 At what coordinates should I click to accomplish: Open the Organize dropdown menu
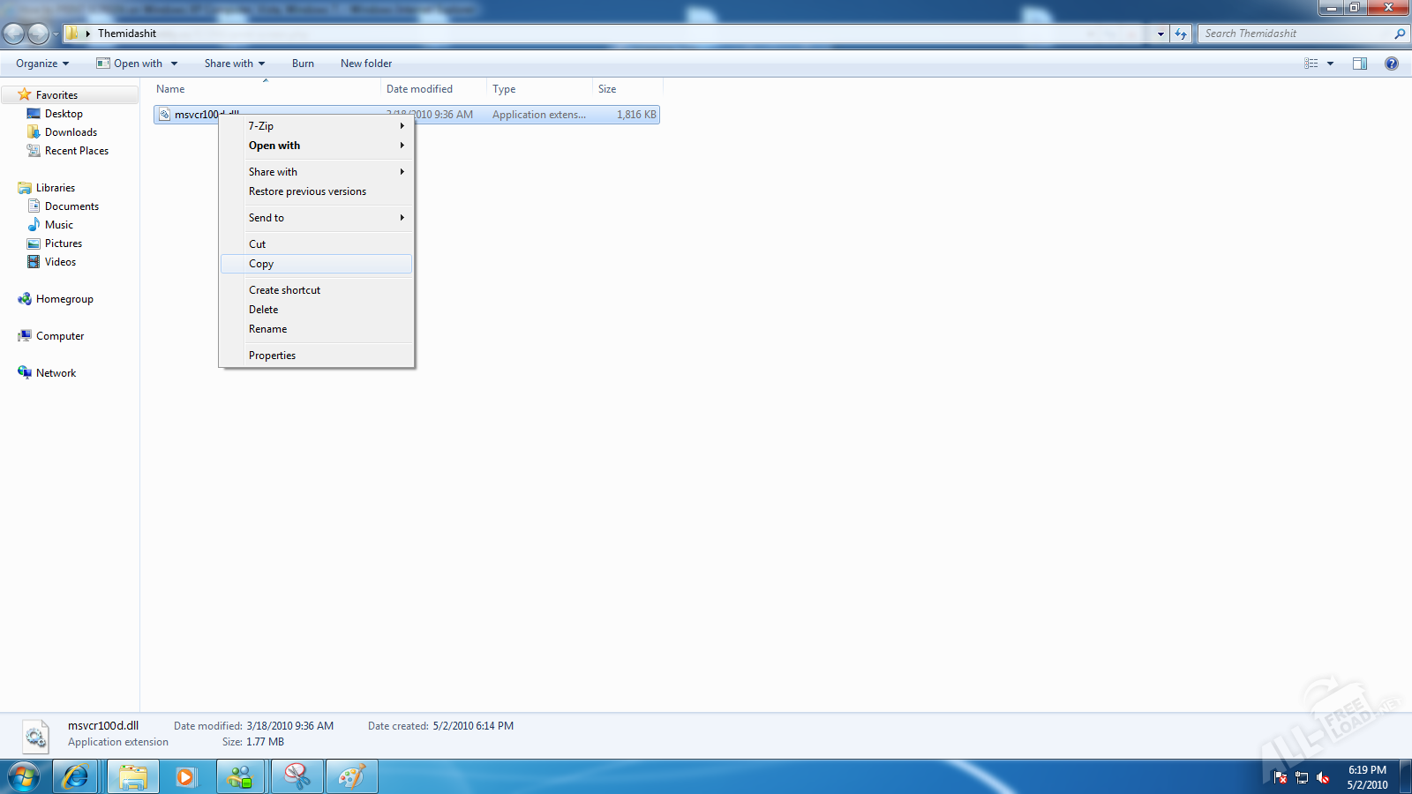(42, 64)
